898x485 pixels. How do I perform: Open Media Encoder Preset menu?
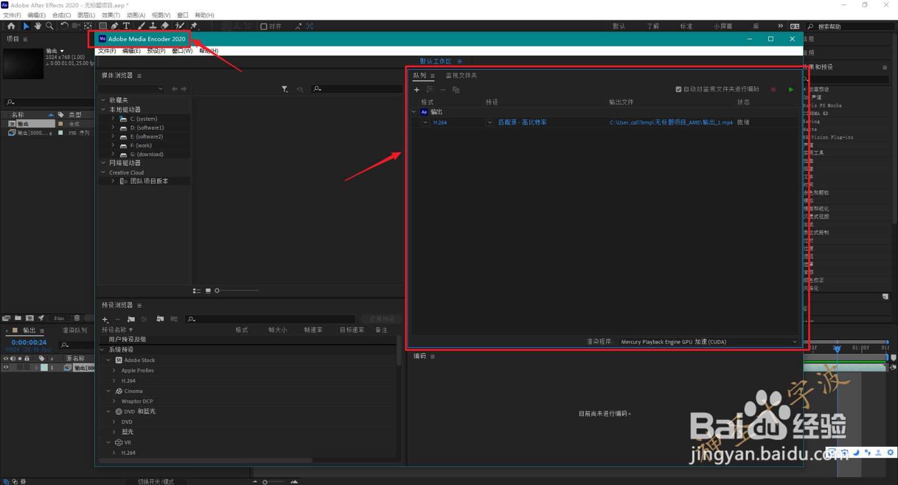tap(156, 51)
